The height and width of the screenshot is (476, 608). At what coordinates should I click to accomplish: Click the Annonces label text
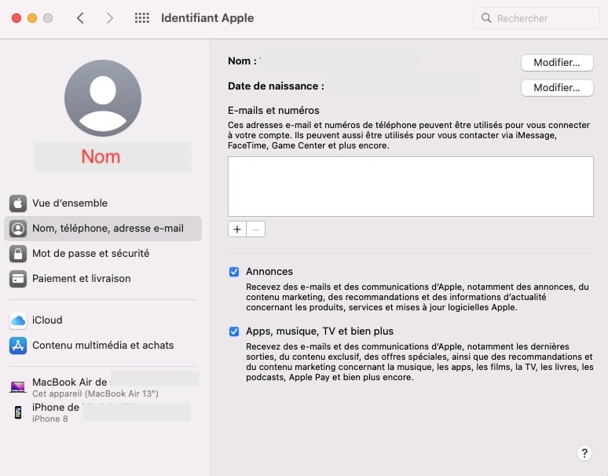269,272
